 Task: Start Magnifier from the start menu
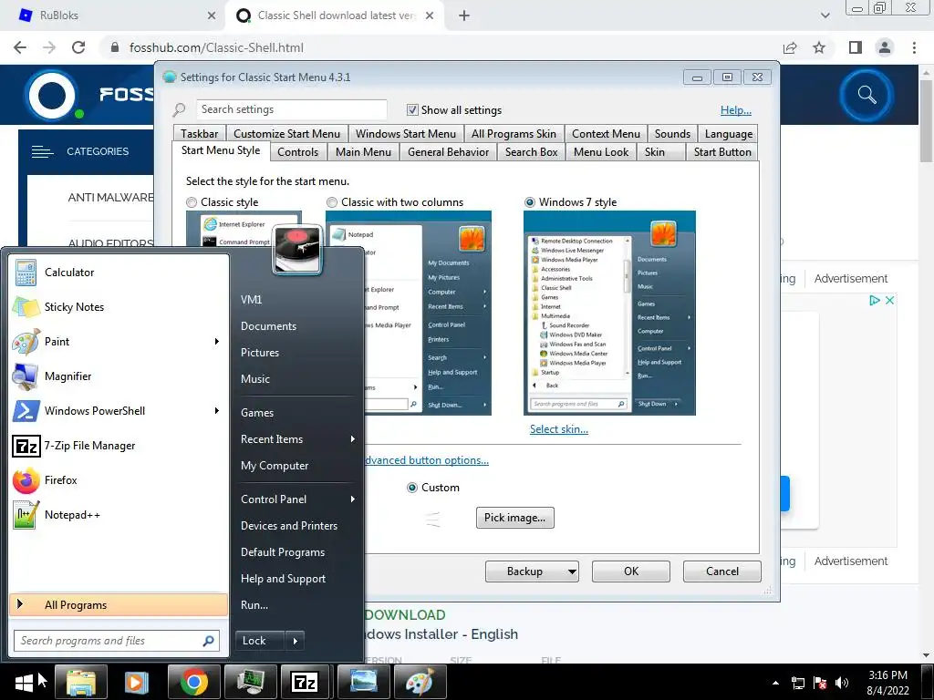point(118,376)
